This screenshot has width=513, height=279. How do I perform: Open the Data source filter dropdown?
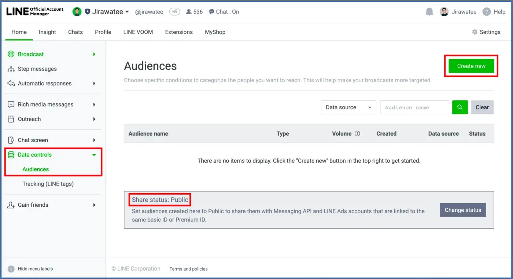348,107
